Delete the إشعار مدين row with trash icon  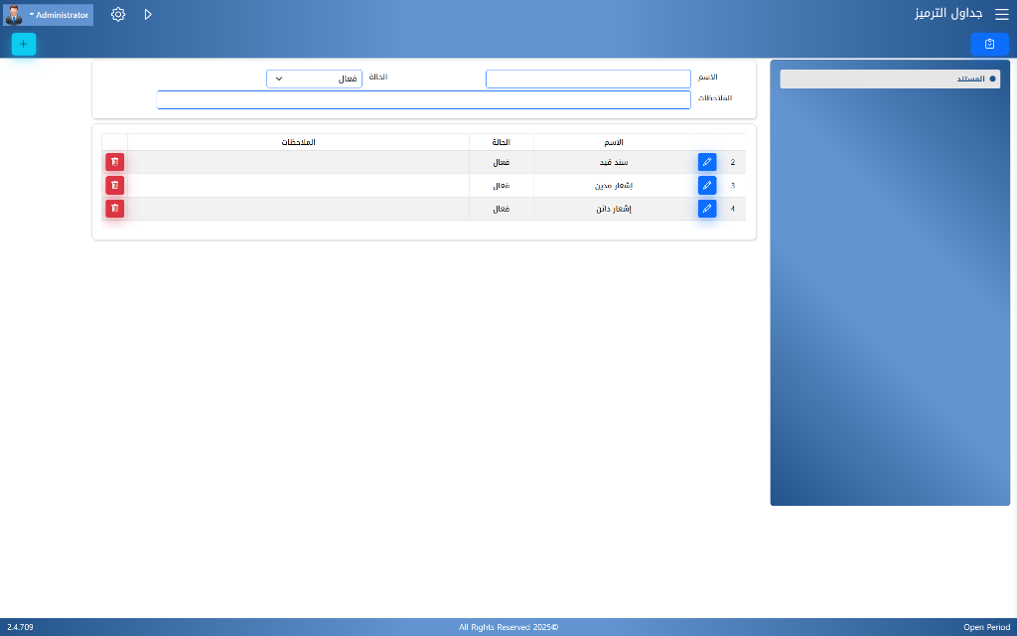pos(115,185)
